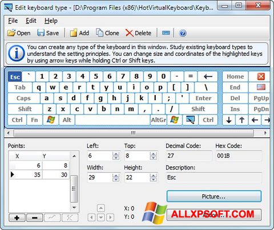Open help via blue question mark icon

[183, 33]
